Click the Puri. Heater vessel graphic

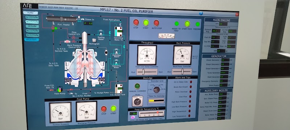62,19
